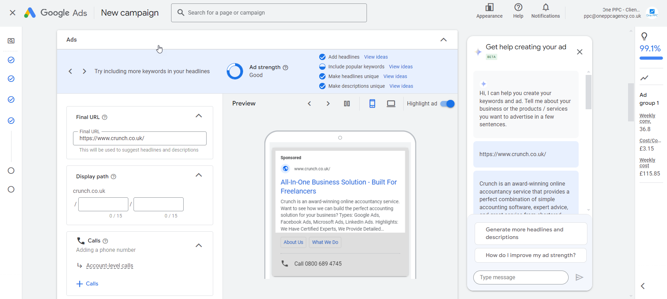Click the Type message field
667x299 pixels.
click(x=521, y=277)
